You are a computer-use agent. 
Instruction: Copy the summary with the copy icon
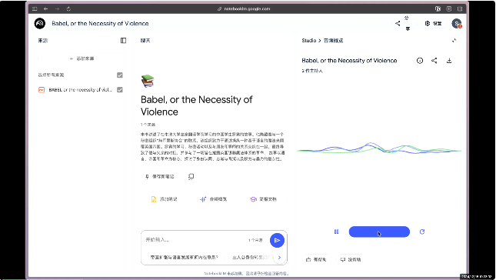[191, 177]
